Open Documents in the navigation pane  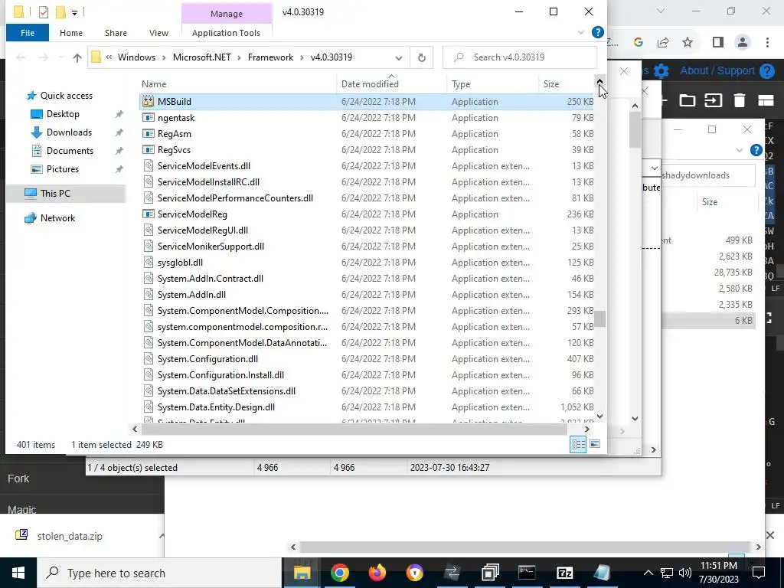click(70, 151)
